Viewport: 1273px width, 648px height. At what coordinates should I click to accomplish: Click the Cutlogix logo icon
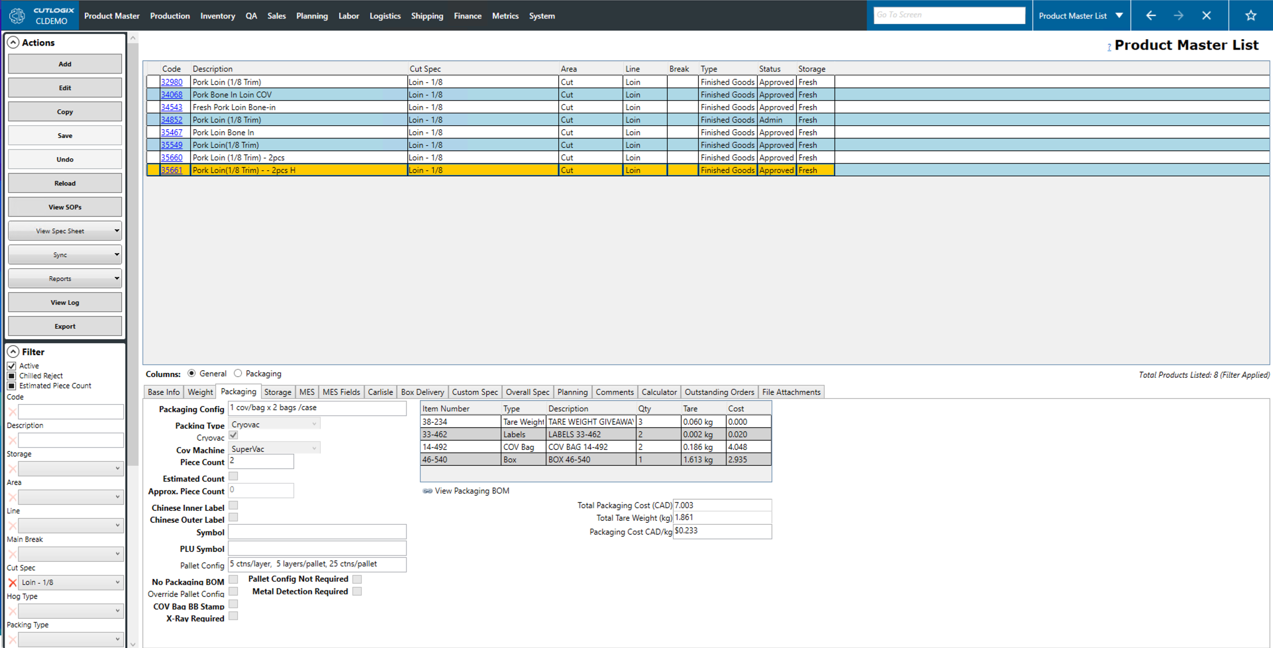pyautogui.click(x=17, y=15)
